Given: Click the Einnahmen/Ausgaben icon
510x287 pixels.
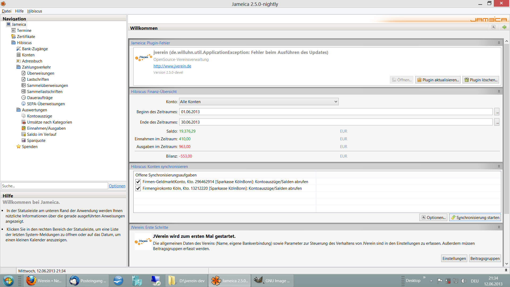Looking at the screenshot, I should [24, 128].
